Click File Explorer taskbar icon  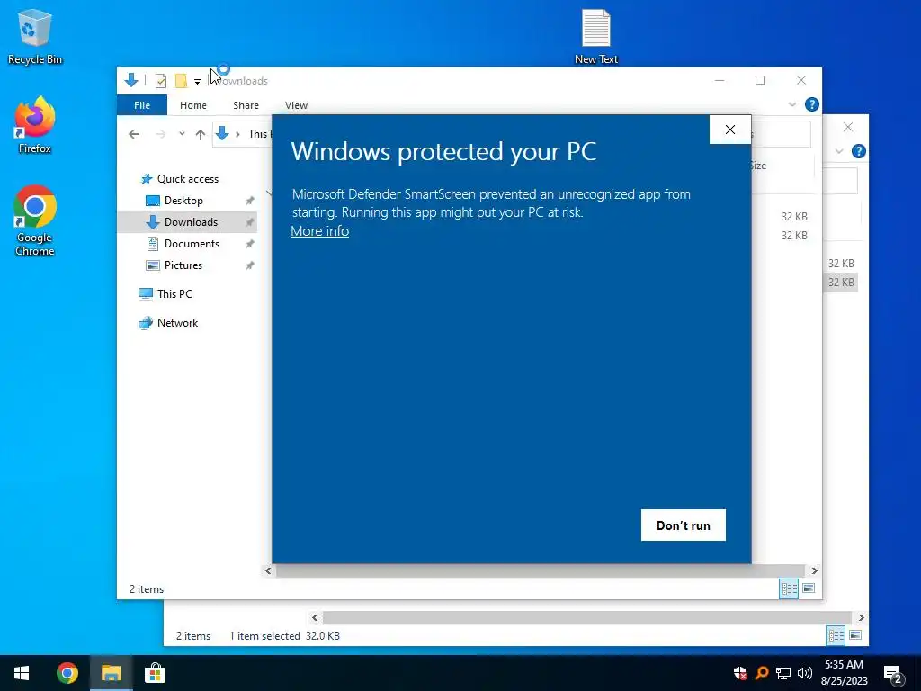[111, 673]
